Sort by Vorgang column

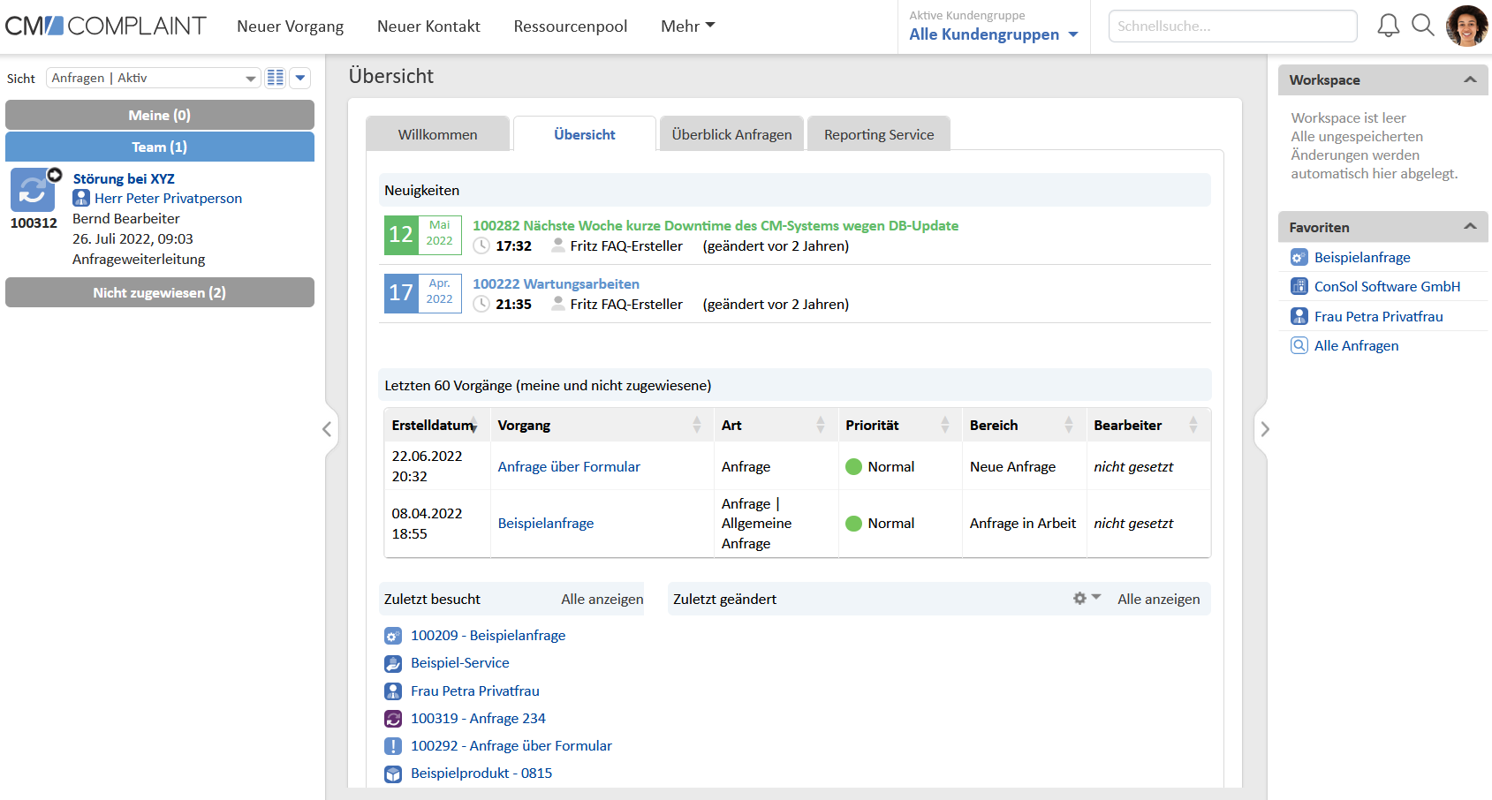tap(602, 425)
